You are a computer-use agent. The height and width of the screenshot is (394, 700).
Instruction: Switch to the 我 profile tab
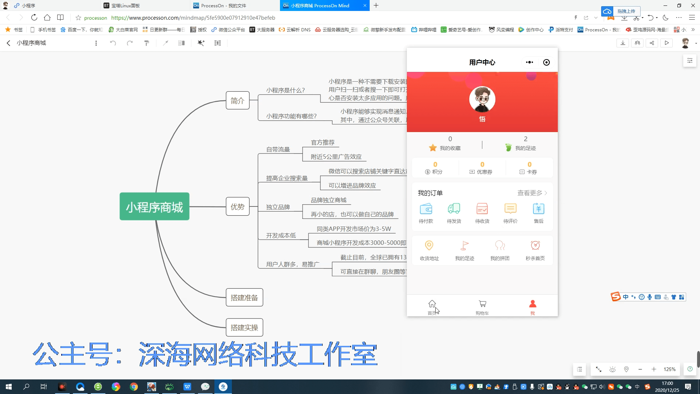(x=533, y=307)
